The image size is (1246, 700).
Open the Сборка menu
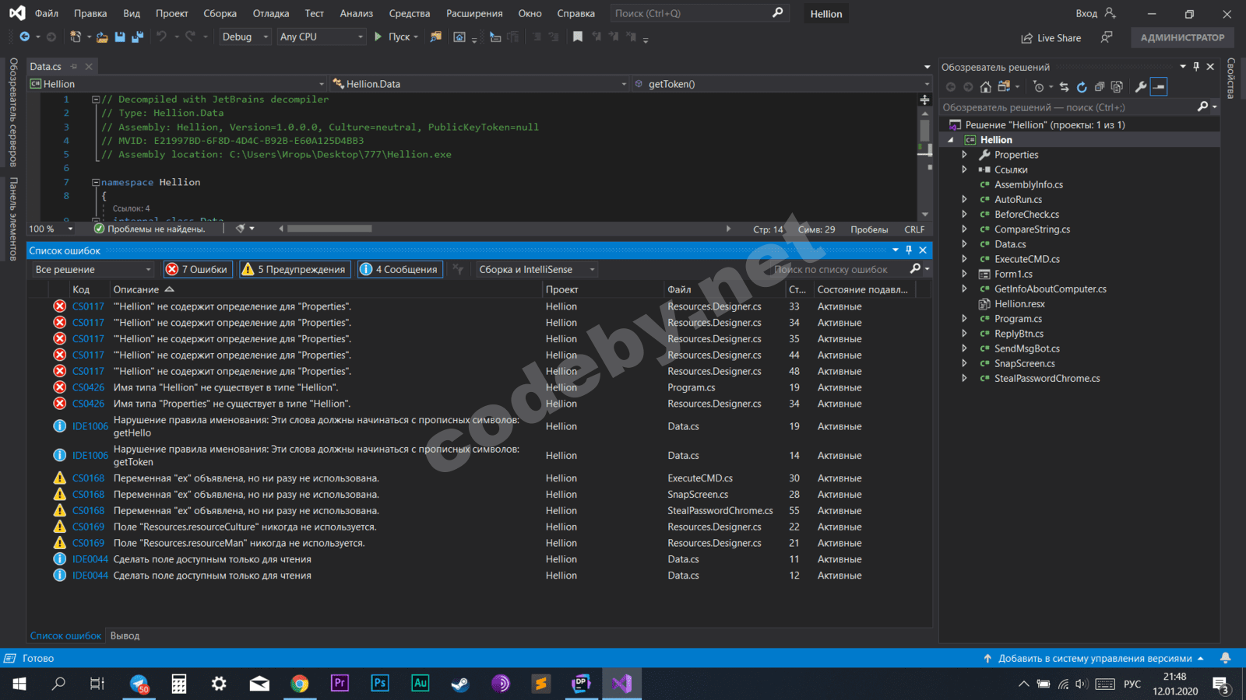coord(220,13)
